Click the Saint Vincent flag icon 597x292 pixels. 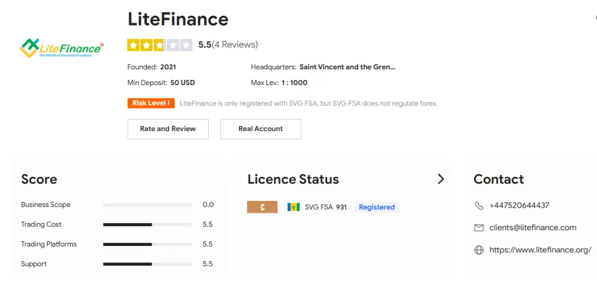(x=293, y=207)
